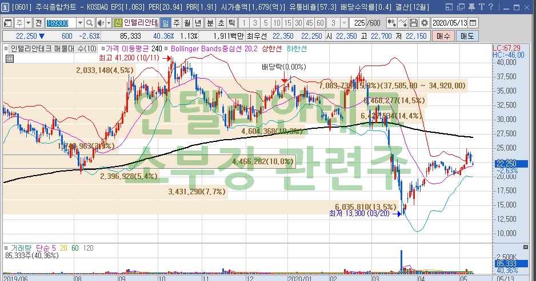This screenshot has width=536, height=281.
Task: Click the 가격 이동평균 240 legend label
Action: pyautogui.click(x=134, y=49)
